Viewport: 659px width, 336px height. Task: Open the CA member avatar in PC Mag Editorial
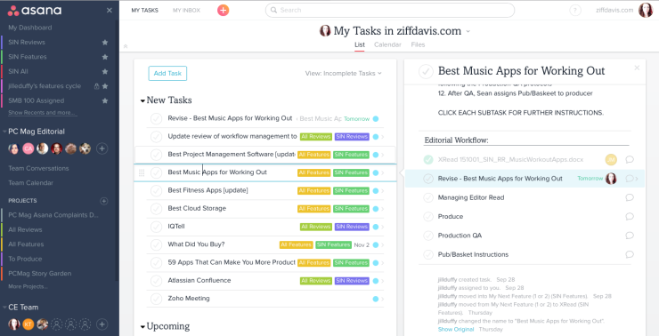(28, 148)
